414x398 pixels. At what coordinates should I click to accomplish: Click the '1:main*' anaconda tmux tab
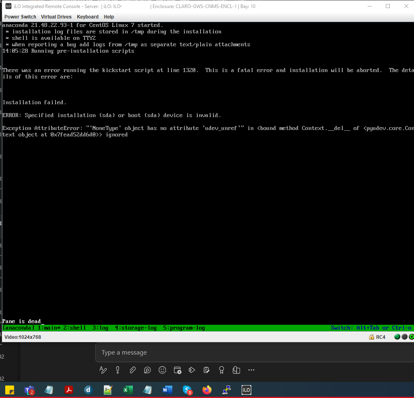tap(49, 328)
